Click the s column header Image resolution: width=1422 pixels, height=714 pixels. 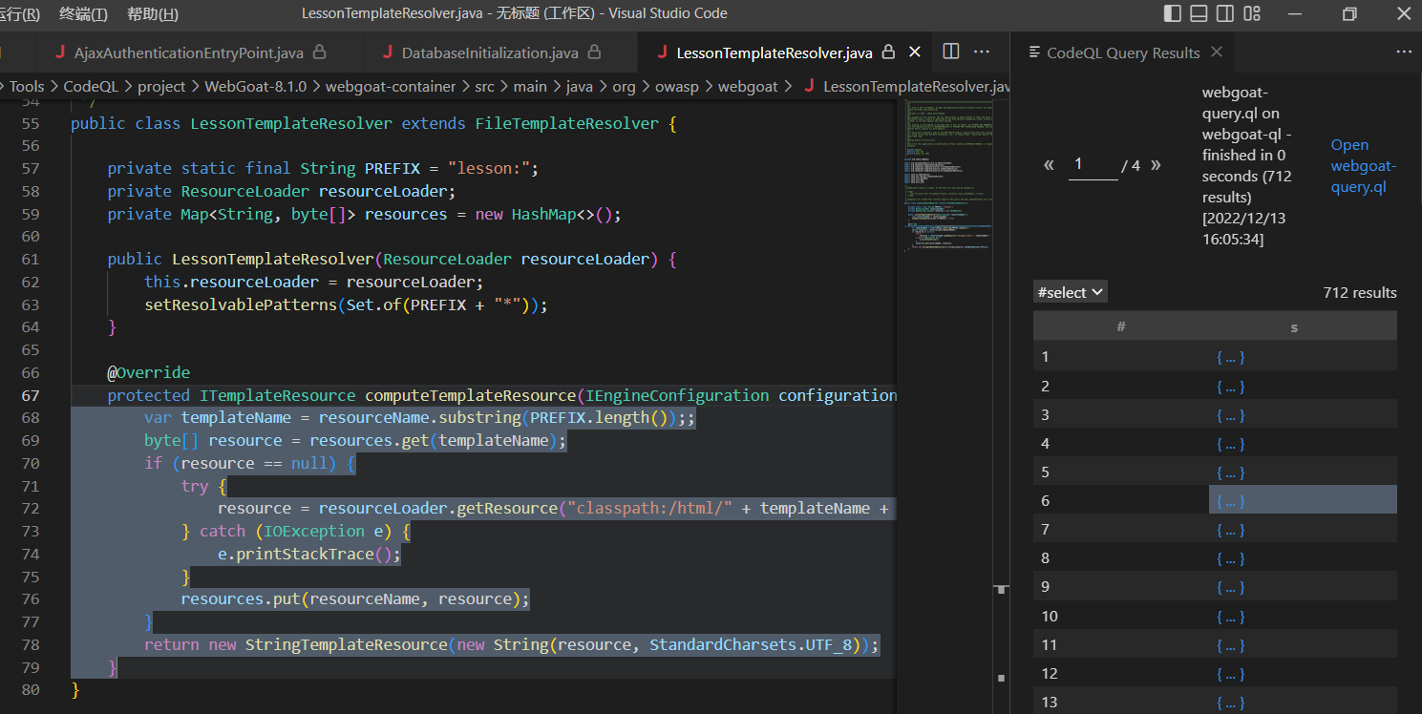pos(1294,326)
